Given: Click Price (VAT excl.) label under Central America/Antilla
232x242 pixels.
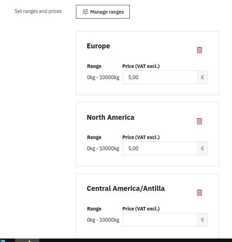Looking at the screenshot, I should pos(141,209).
